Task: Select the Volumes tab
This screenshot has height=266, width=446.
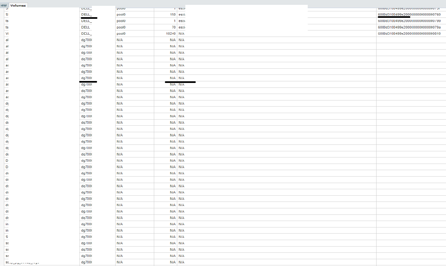Action: (x=18, y=6)
